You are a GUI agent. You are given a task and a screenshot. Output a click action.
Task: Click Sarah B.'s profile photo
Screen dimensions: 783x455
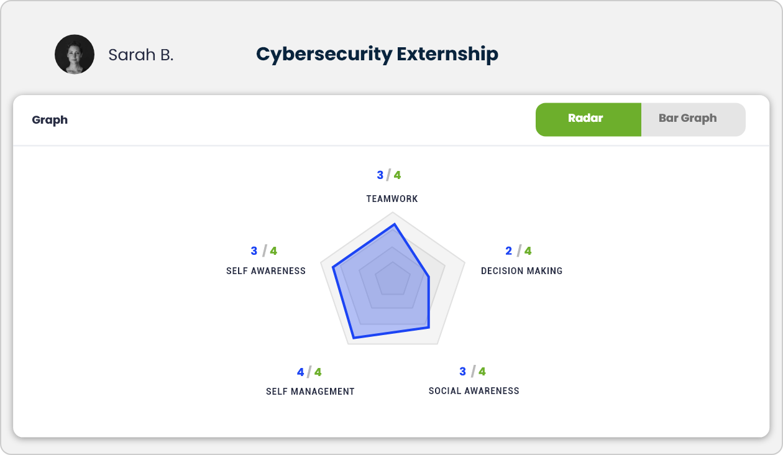click(75, 55)
